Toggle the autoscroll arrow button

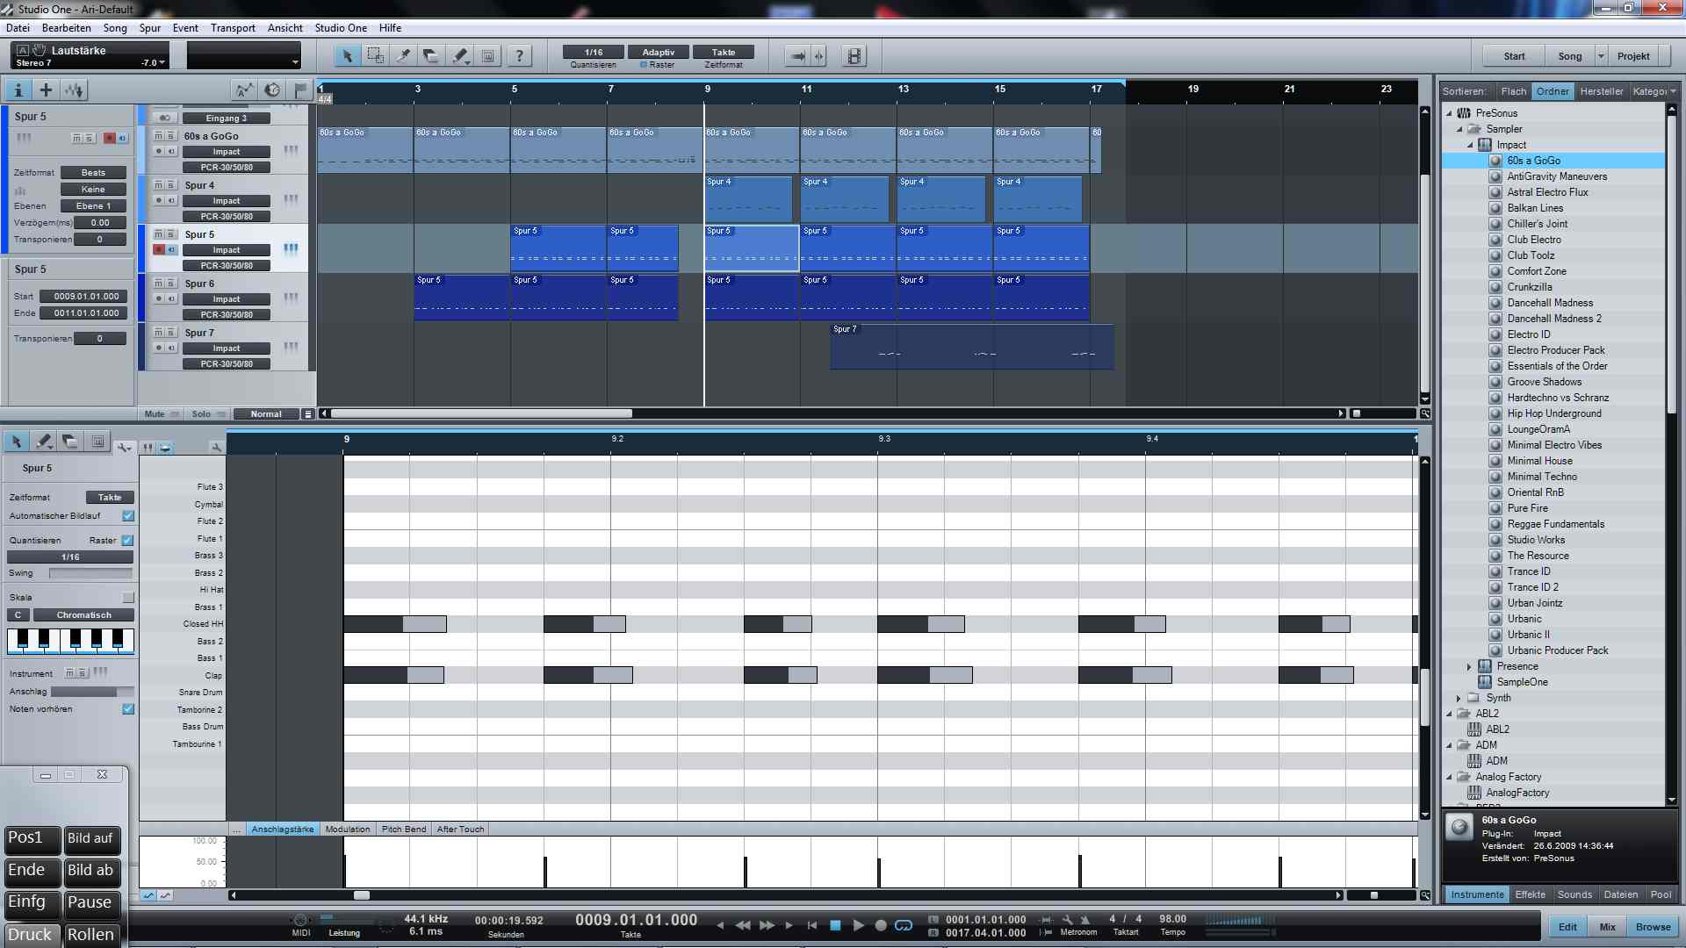click(x=797, y=56)
